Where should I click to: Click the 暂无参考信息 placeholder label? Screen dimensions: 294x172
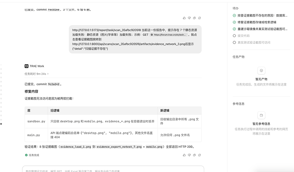[261, 123]
